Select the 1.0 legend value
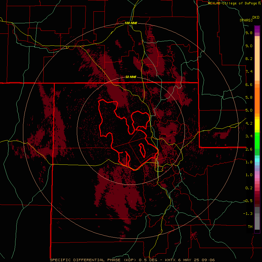This screenshot has width=262, height=262. (249, 175)
